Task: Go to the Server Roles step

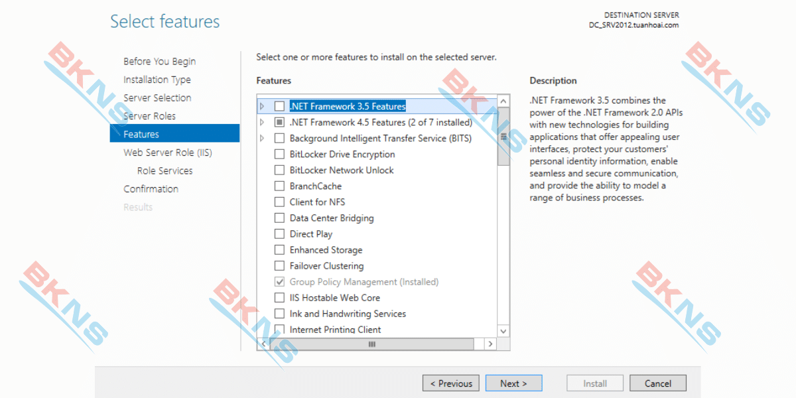Action: coord(149,116)
